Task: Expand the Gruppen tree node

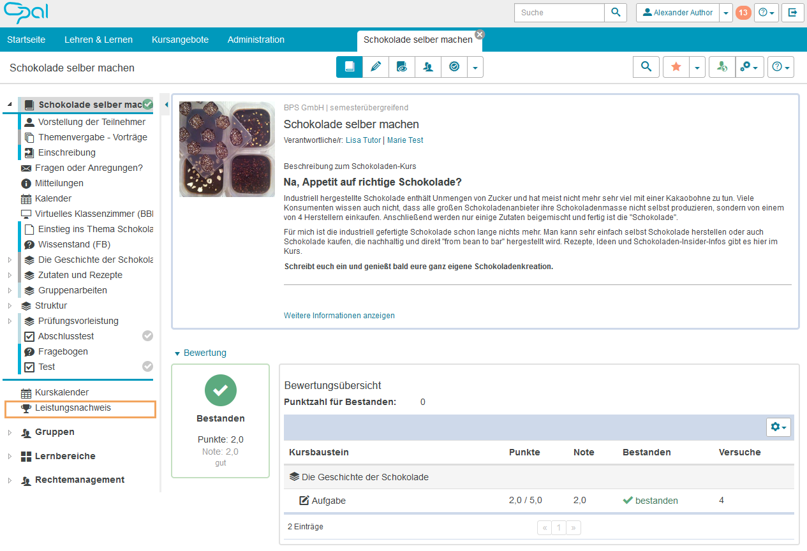Action: click(10, 432)
